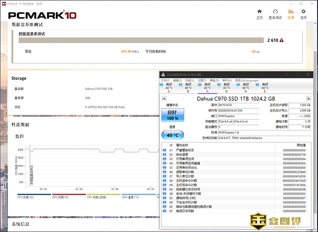Open CrystalDiskInfo 编辑(E) menu
The width and height of the screenshot is (318, 232).
pyautogui.click(x=177, y=80)
